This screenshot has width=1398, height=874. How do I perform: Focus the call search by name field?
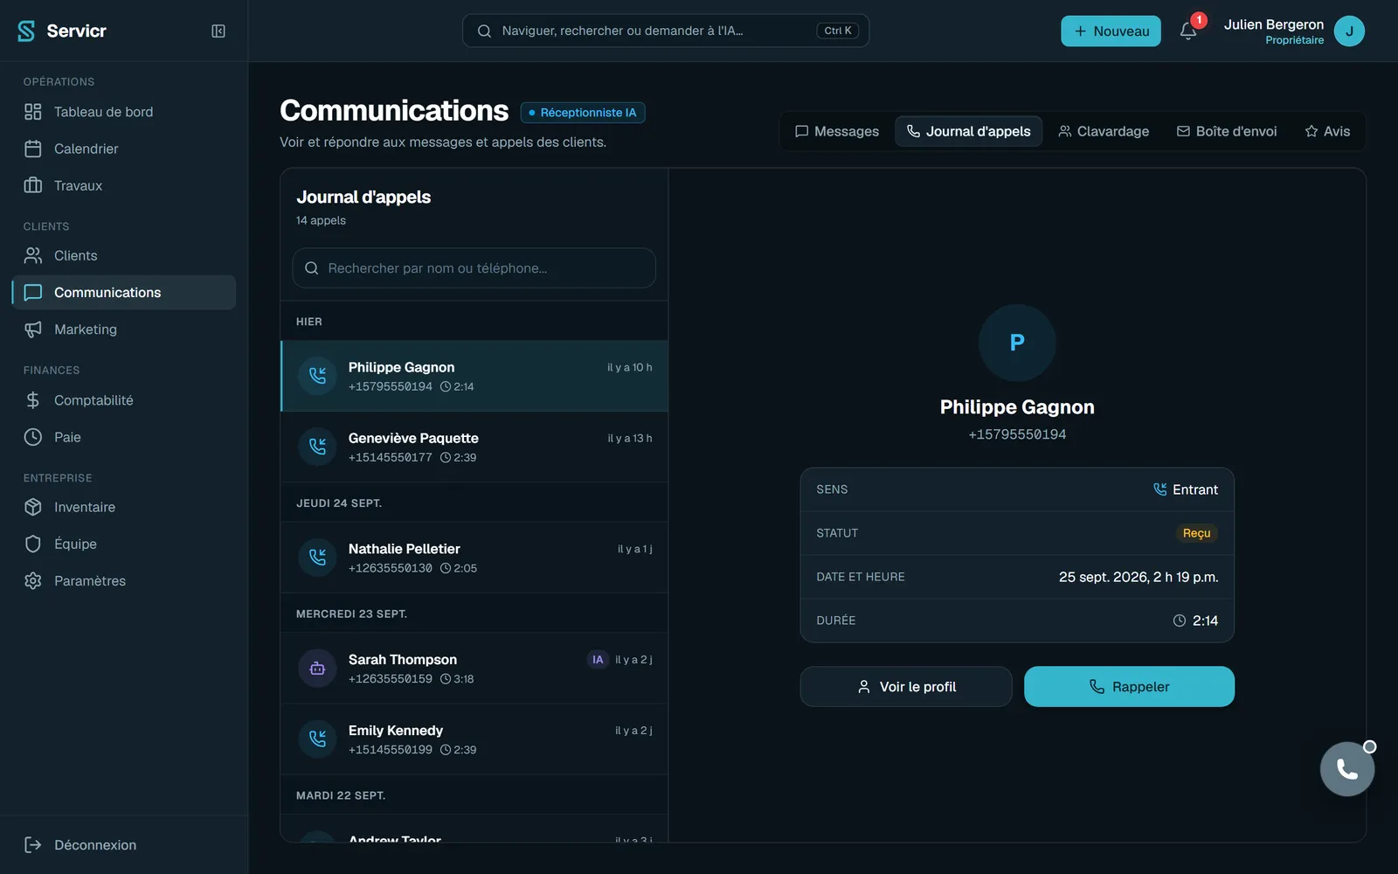tap(474, 268)
